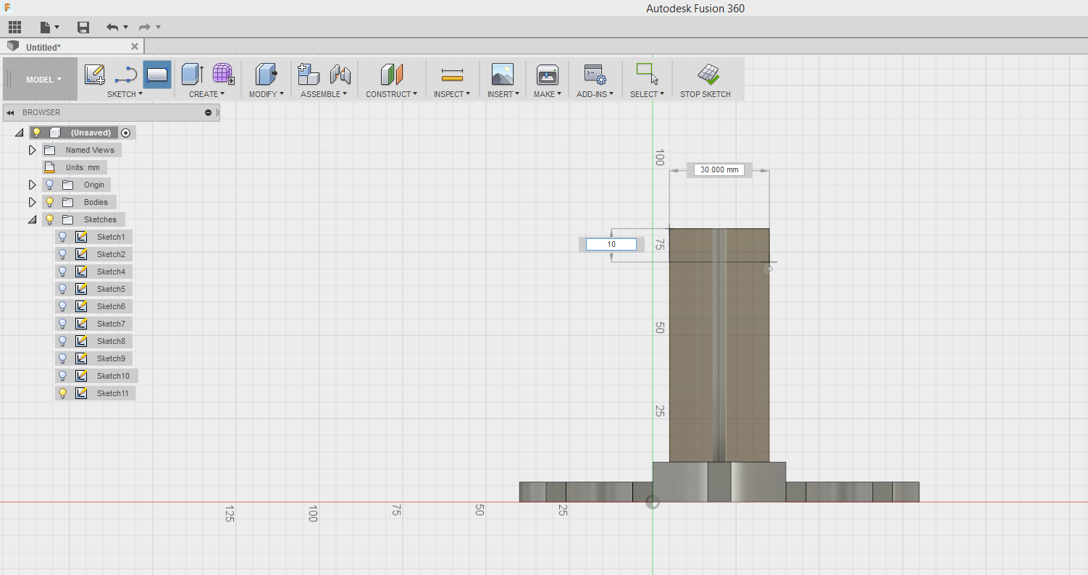Screen dimensions: 1088x575
Task: Open the INSPECT menu
Action: tap(452, 94)
